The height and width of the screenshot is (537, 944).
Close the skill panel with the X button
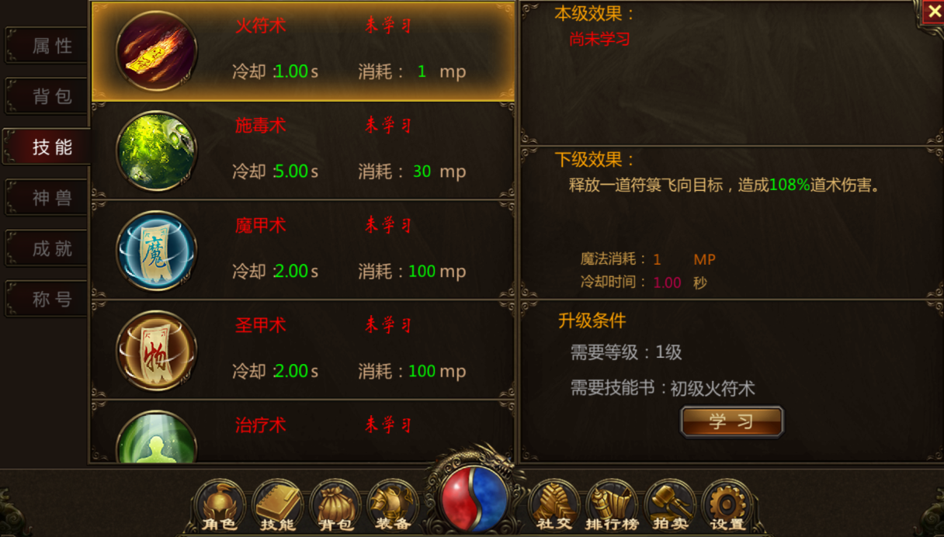(932, 12)
